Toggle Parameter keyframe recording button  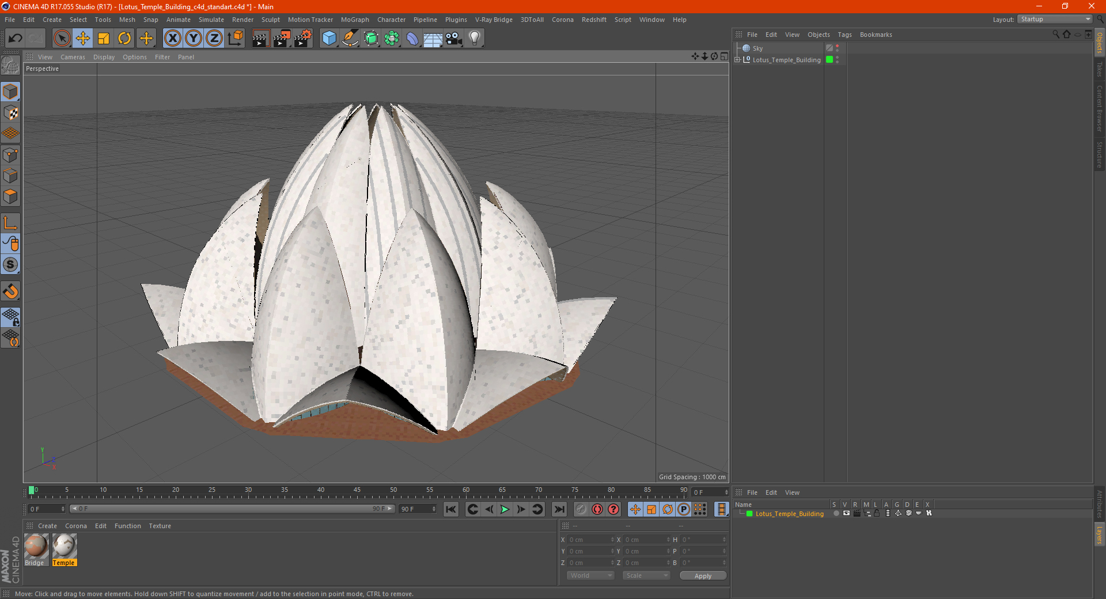point(683,509)
